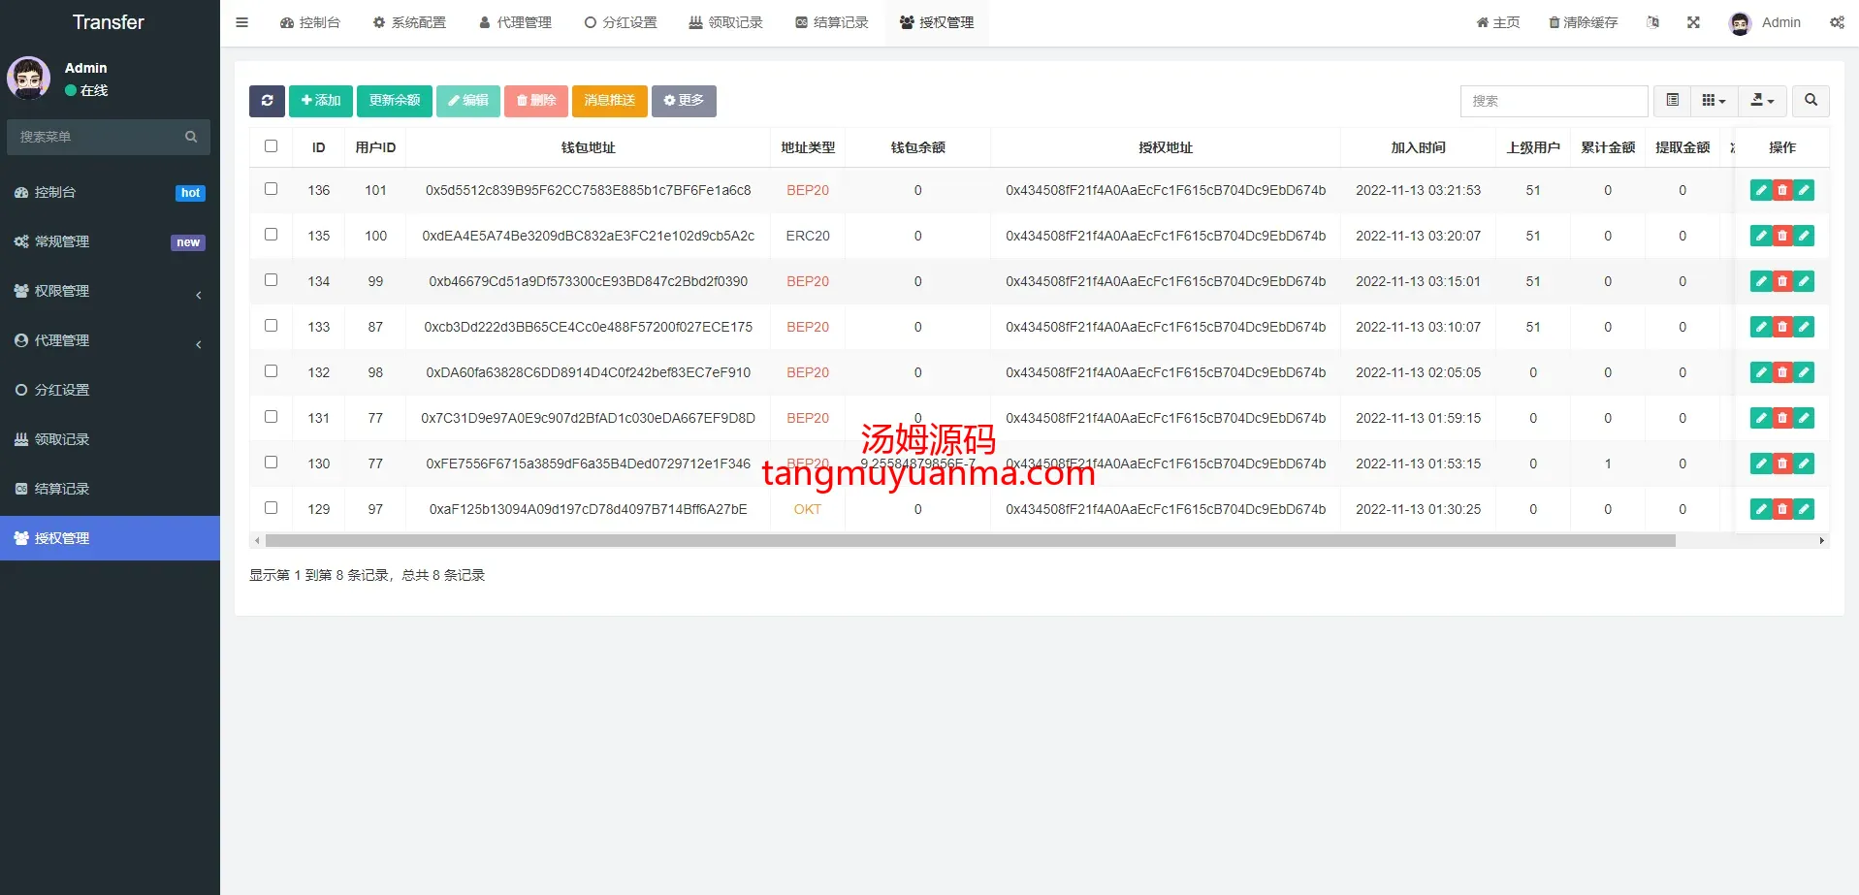Click the red delete icon for row 136
This screenshot has height=895, width=1859.
[1781, 191]
